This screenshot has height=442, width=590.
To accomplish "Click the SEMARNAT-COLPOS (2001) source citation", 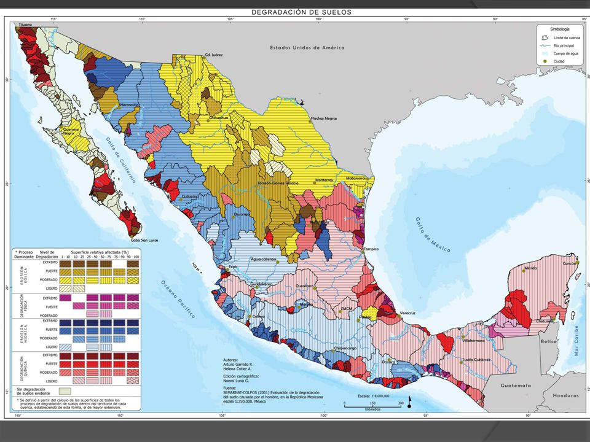I will coord(273,397).
